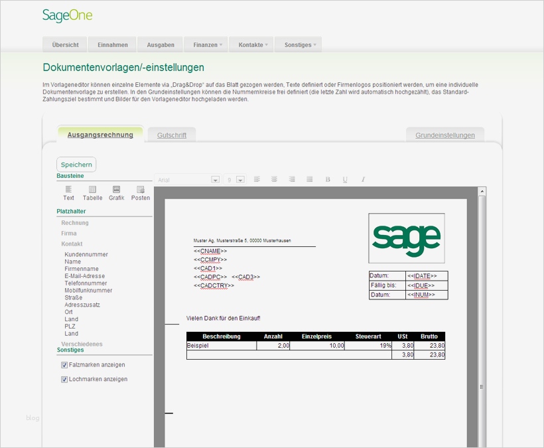Image resolution: width=544 pixels, height=448 pixels.
Task: Click 'Vielen Dank für den Einkauf!' text
Action: [223, 318]
